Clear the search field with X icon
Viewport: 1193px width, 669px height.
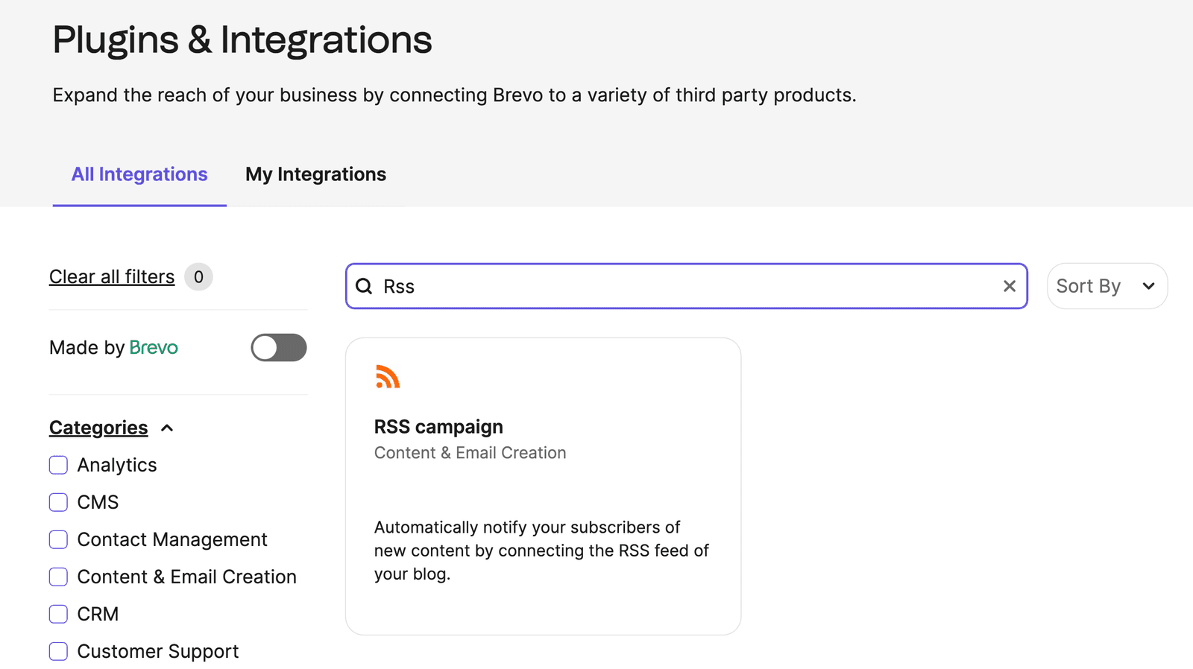point(1010,286)
